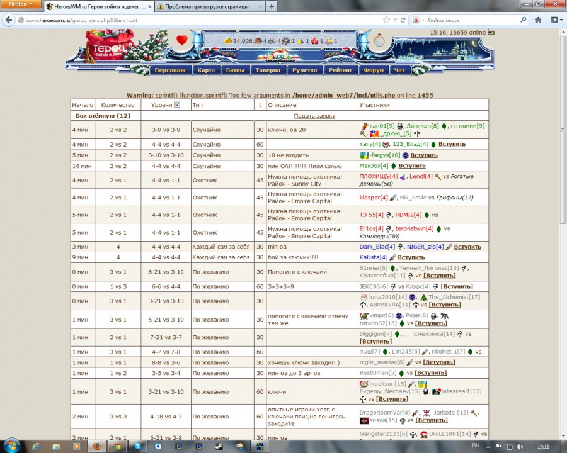The height and width of the screenshot is (453, 567).
Task: Click the mercury resource icon
Action: click(286, 41)
